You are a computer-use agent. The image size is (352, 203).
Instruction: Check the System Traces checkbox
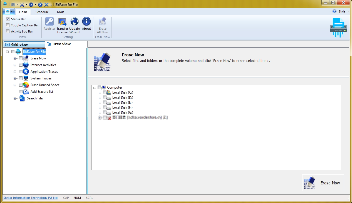pos(21,78)
